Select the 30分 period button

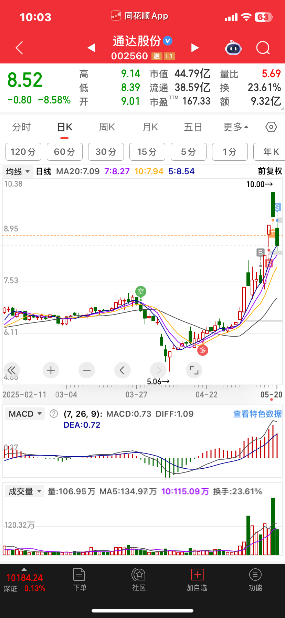click(106, 152)
